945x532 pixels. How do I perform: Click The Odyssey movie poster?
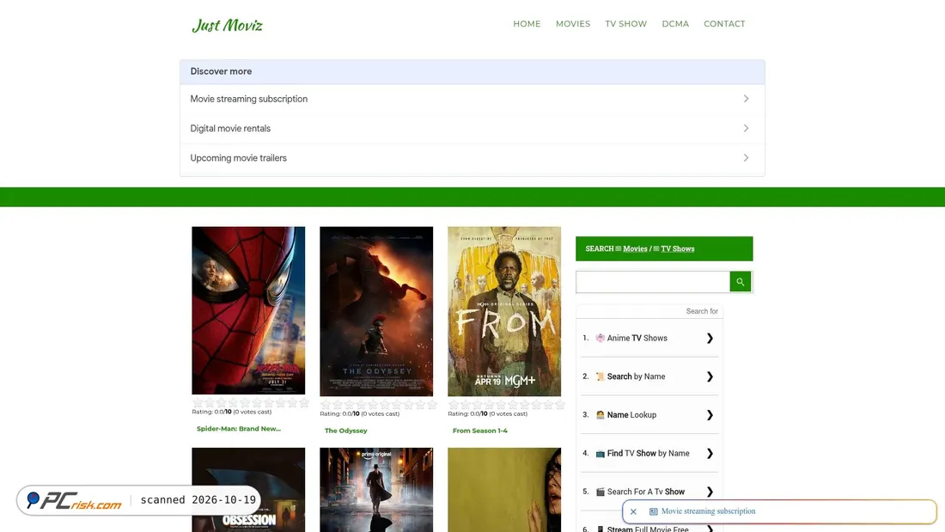point(376,311)
